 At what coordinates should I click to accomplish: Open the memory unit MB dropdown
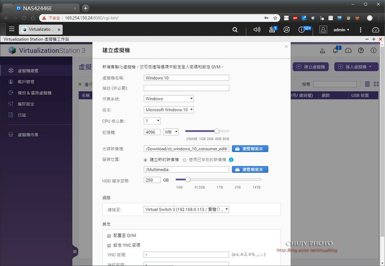click(171, 132)
